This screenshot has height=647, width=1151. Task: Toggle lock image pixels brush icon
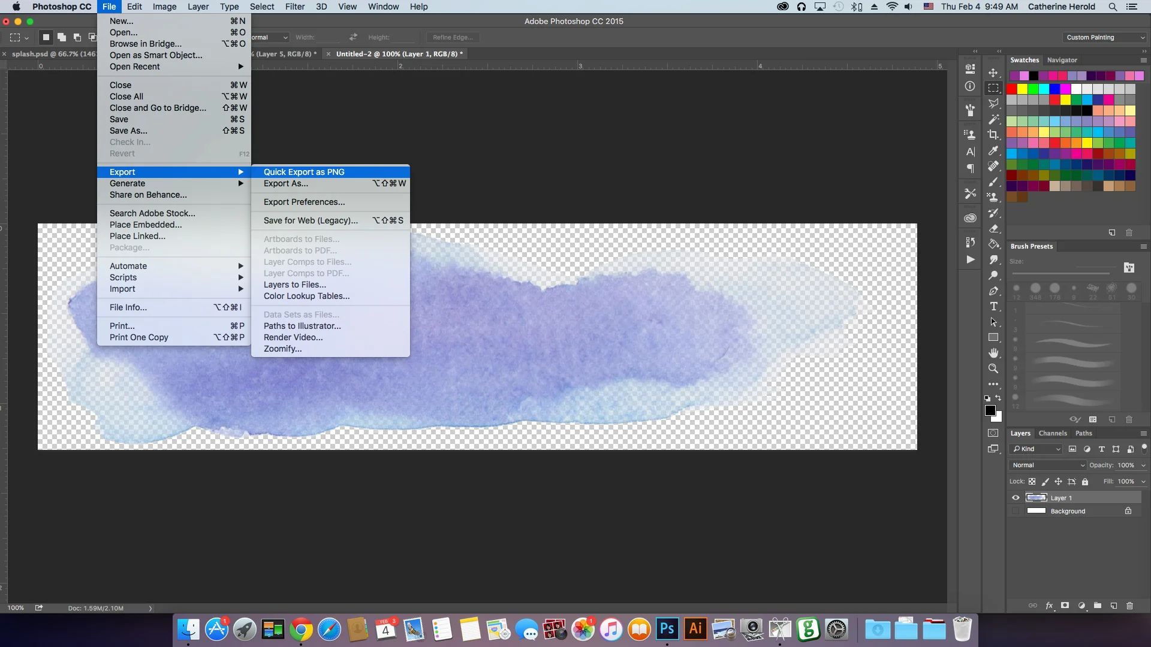[x=1045, y=482]
